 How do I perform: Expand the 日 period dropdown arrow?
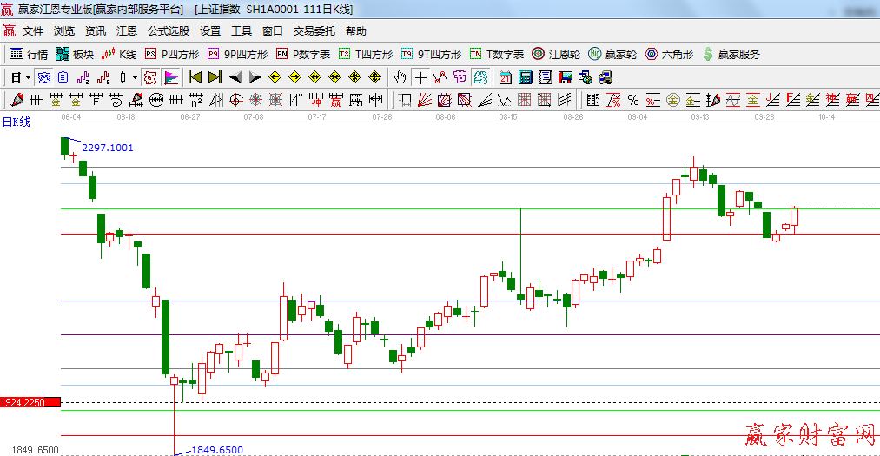(28, 77)
